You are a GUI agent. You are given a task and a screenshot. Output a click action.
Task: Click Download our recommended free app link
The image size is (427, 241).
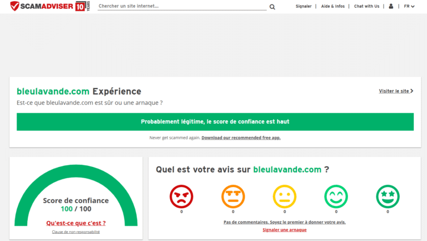click(241, 137)
